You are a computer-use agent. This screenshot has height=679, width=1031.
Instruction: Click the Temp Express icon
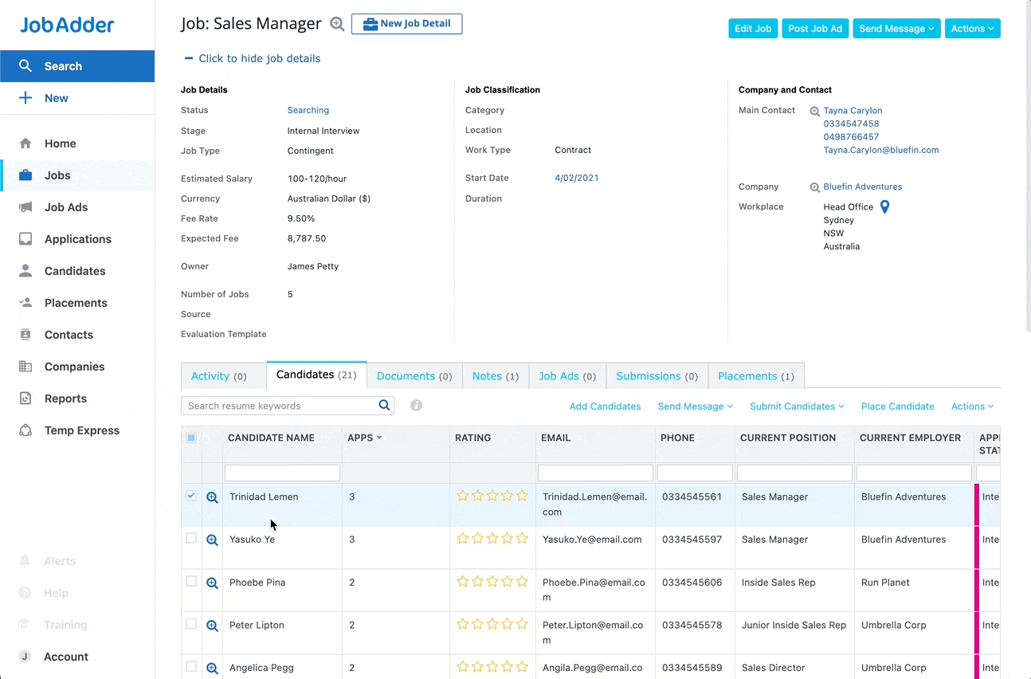click(x=25, y=430)
